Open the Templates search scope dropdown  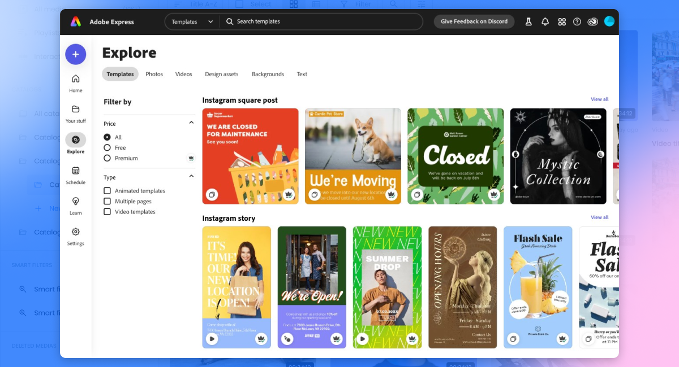click(x=192, y=22)
